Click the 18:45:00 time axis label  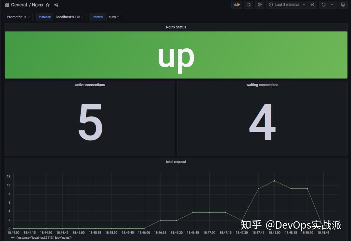(79, 233)
